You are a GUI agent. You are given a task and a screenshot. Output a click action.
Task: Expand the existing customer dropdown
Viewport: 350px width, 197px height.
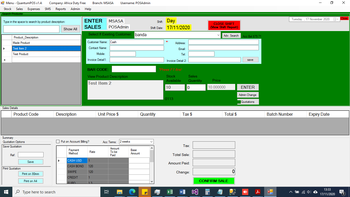218,35
